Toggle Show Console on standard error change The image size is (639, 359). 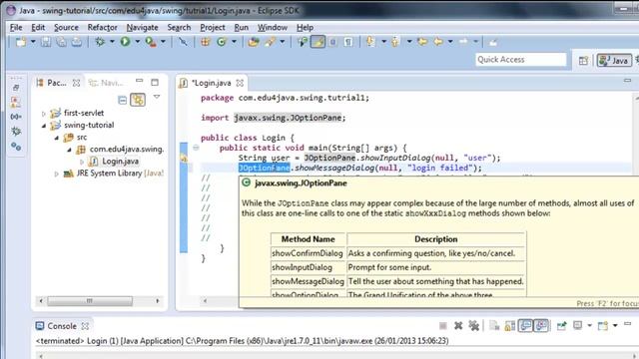tap(541, 326)
